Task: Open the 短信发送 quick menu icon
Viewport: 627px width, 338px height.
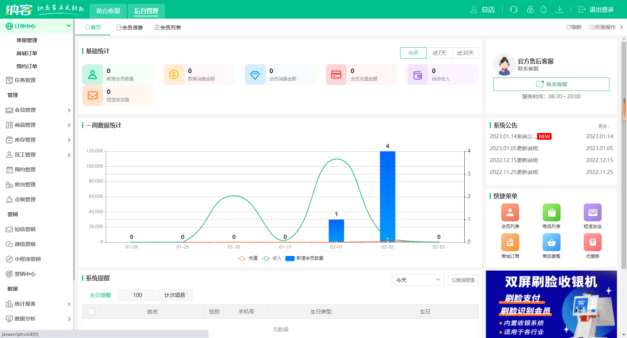Action: 592,212
